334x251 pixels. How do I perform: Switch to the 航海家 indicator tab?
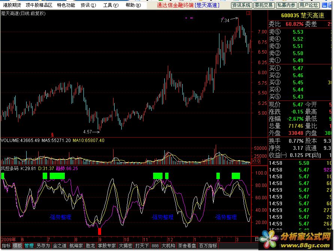[x=76, y=246]
